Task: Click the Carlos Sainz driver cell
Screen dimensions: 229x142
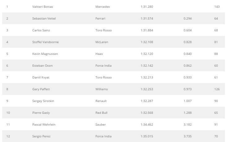Action: pyautogui.click(x=41, y=30)
